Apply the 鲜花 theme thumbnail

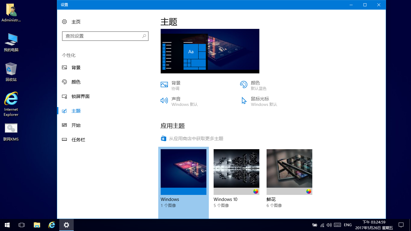(x=289, y=172)
